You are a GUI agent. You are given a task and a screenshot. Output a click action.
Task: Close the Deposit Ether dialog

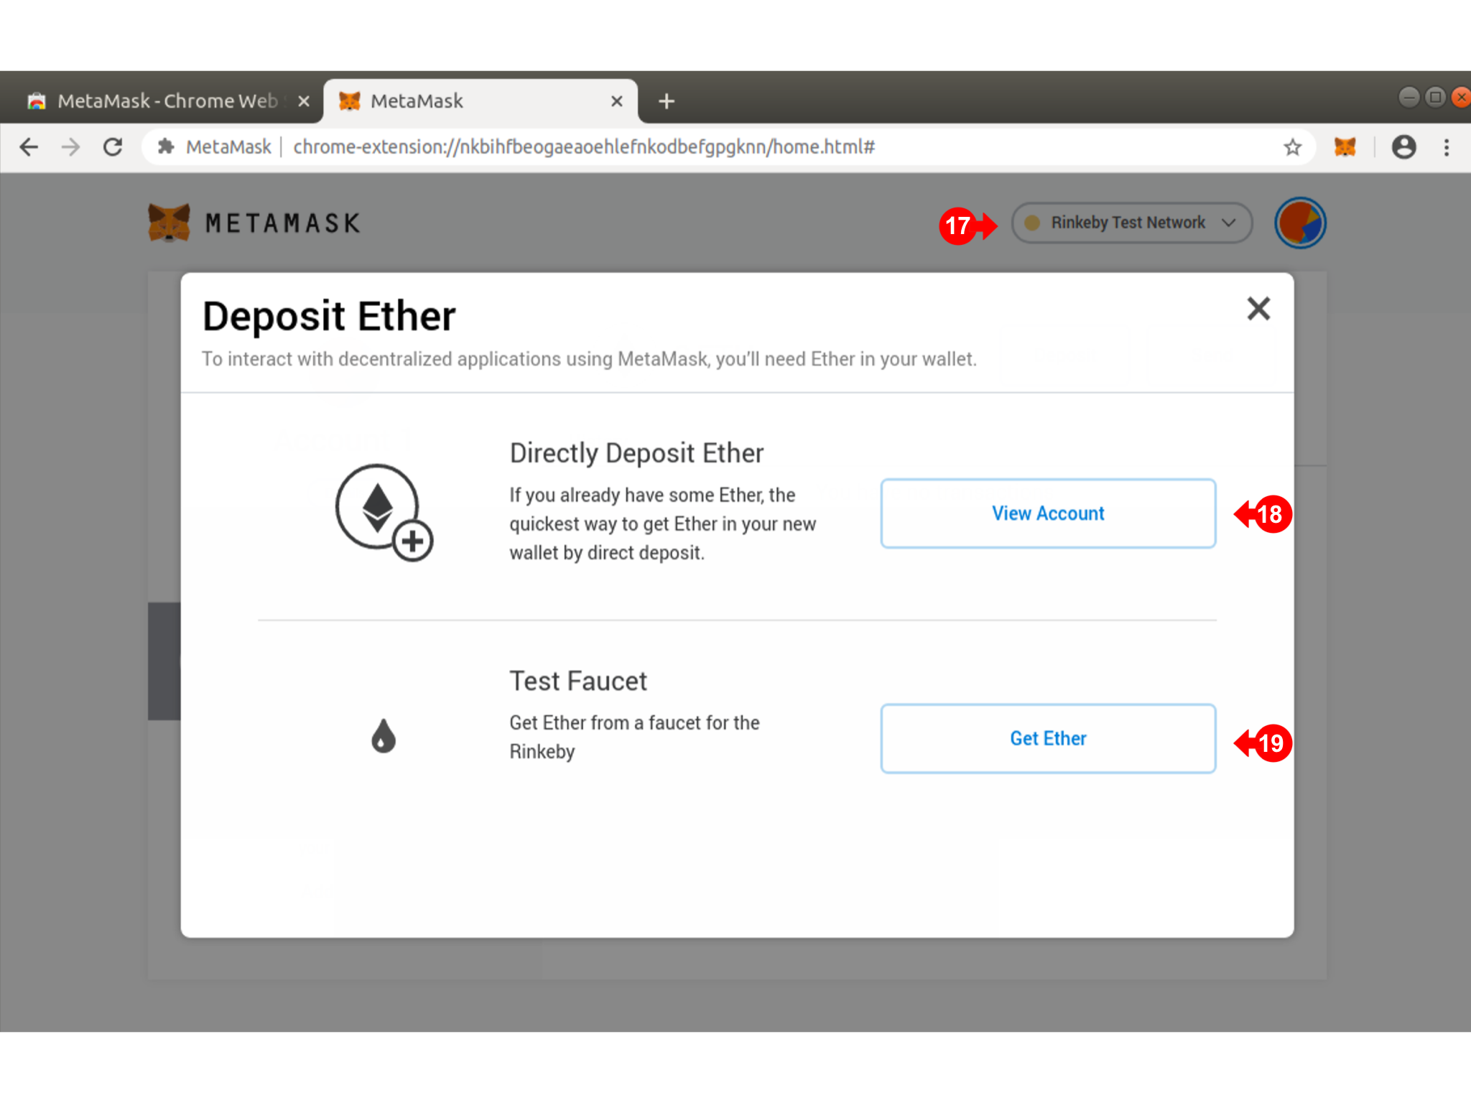coord(1258,309)
